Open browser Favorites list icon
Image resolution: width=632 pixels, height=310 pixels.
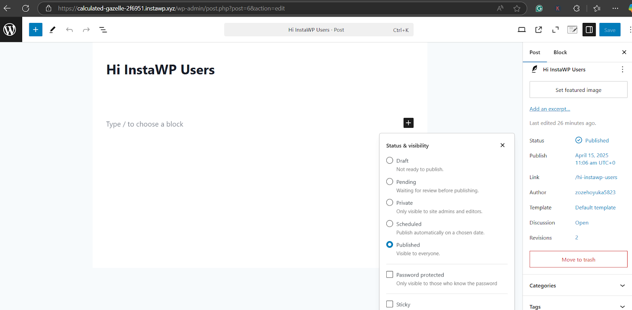pyautogui.click(x=597, y=8)
